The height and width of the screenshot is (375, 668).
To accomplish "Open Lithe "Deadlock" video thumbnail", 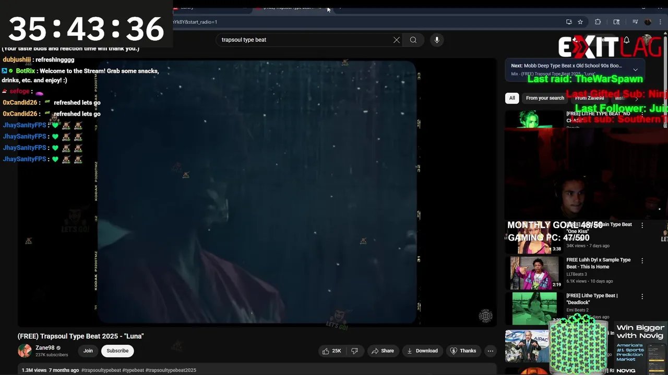I will pyautogui.click(x=534, y=308).
